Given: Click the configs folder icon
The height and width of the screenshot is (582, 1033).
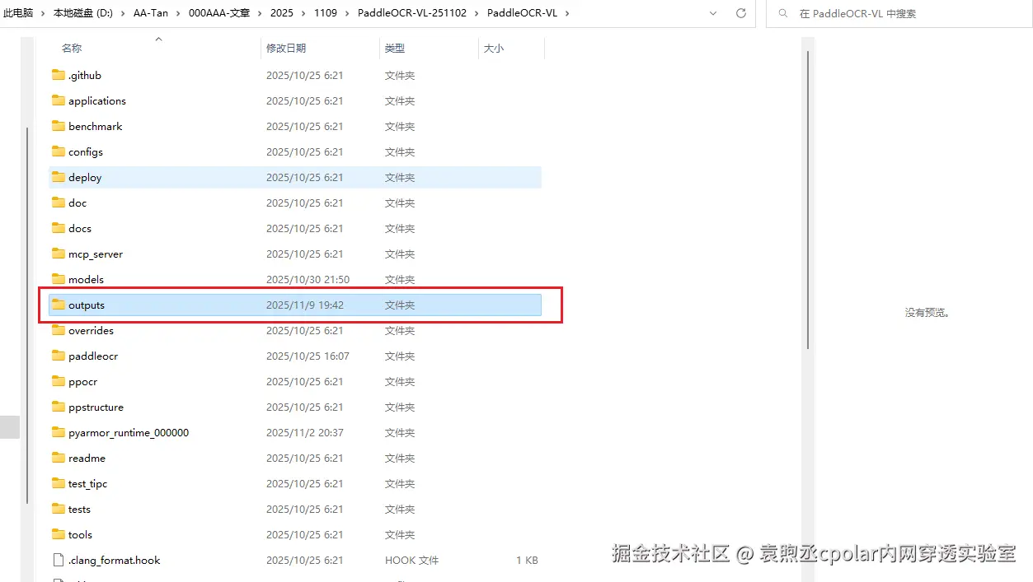Looking at the screenshot, I should [58, 151].
